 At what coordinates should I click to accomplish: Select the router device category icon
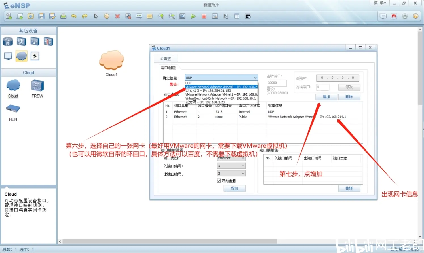pyautogui.click(x=8, y=41)
